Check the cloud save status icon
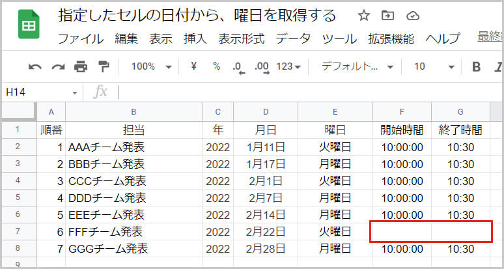Screen dimensions: 504x269 (413, 16)
